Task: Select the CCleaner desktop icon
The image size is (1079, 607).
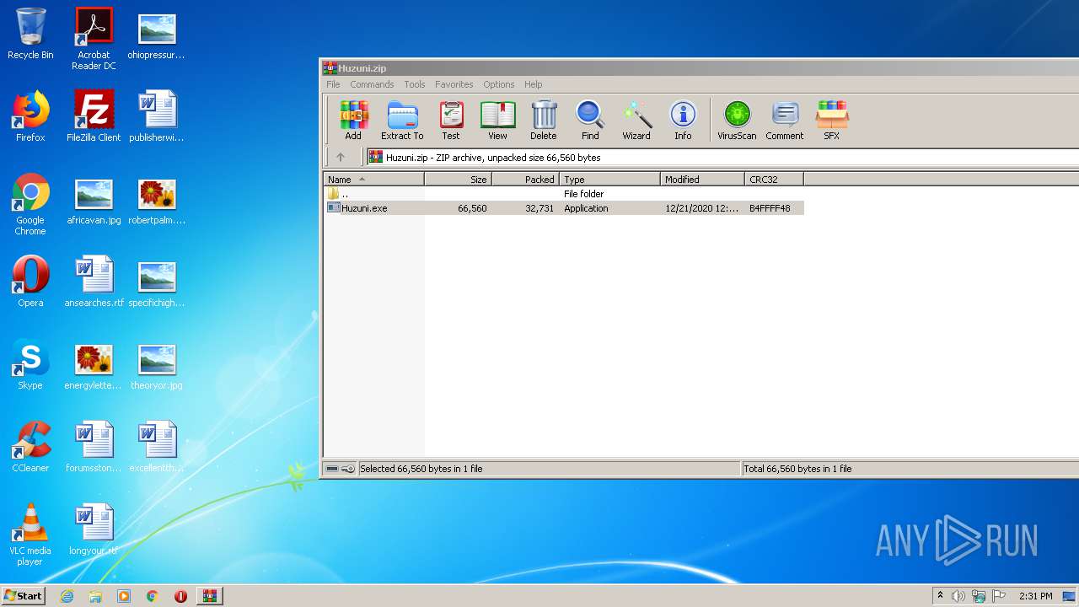Action: [x=30, y=447]
